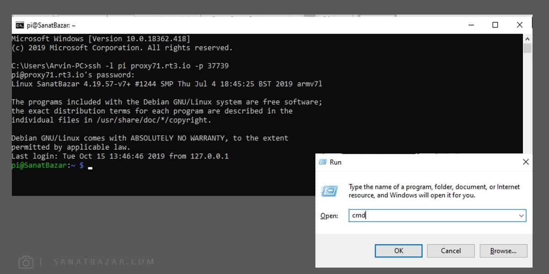Click the "Open:" label in Run dialog
Image resolution: width=549 pixels, height=274 pixels.
329,216
